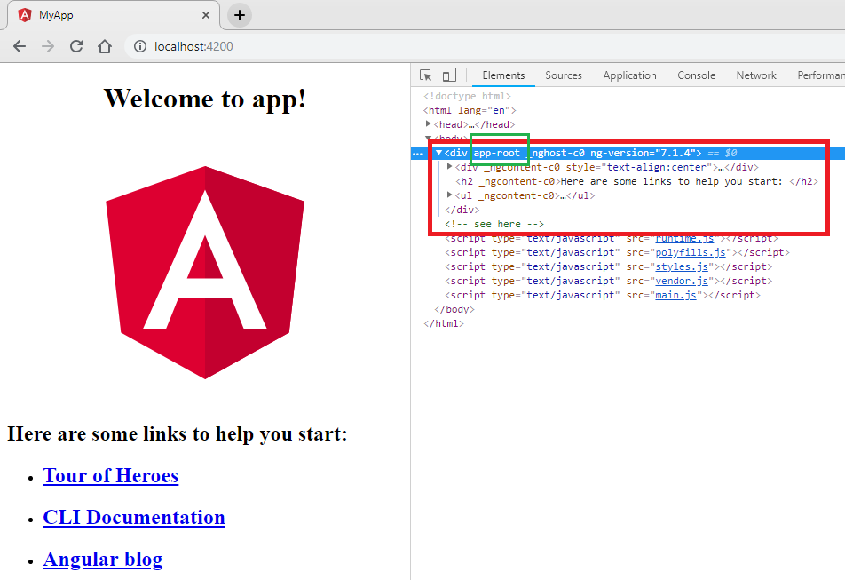
Task: Activate the DevTools element inspector tool
Action: (x=426, y=75)
